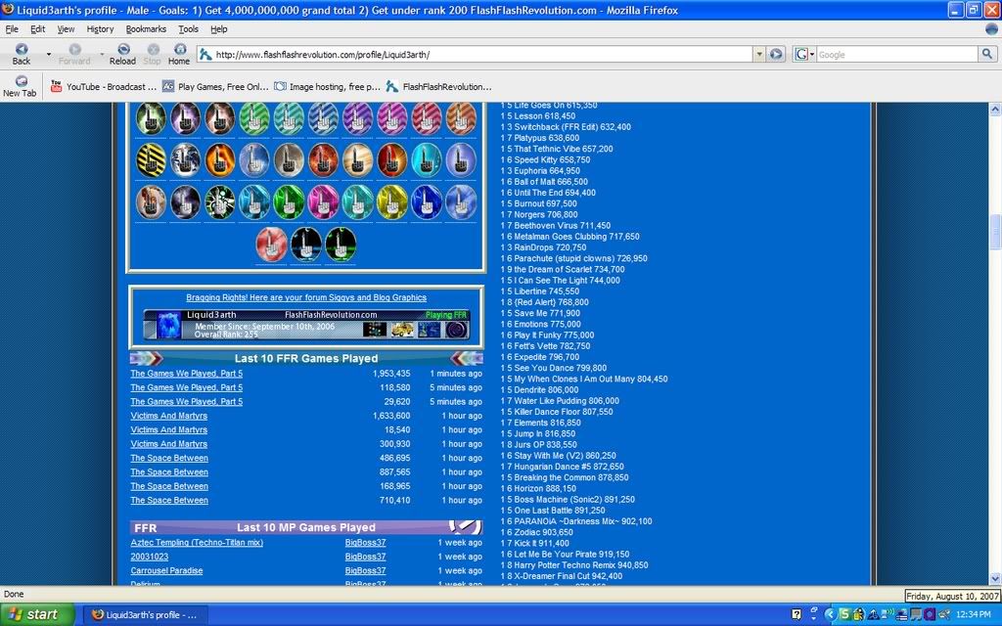Viewport: 1002px width, 626px height.
Task: Click inside the Google search field
Action: tap(895, 55)
